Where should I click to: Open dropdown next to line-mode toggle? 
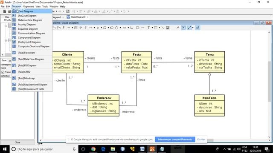pos(193,28)
